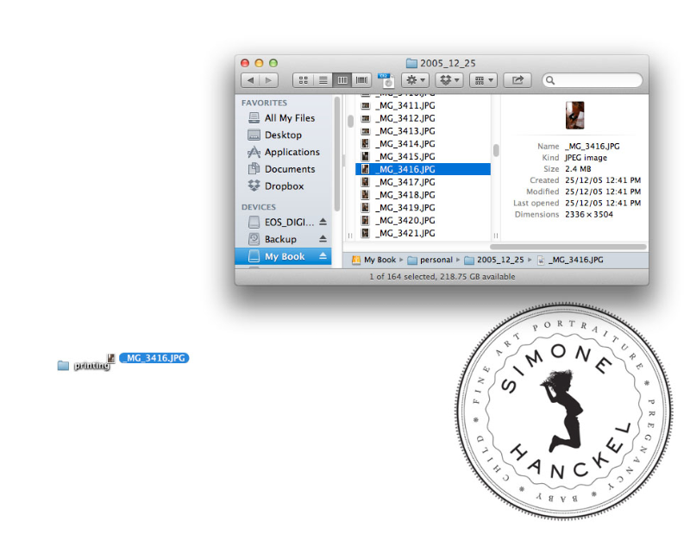
Task: Close the Finder window
Action: pos(245,63)
